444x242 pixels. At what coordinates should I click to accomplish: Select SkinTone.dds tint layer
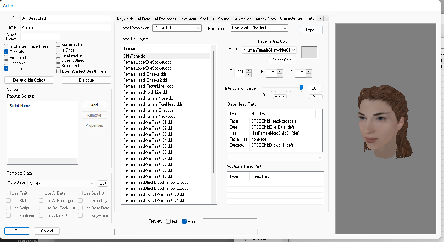(x=166, y=56)
